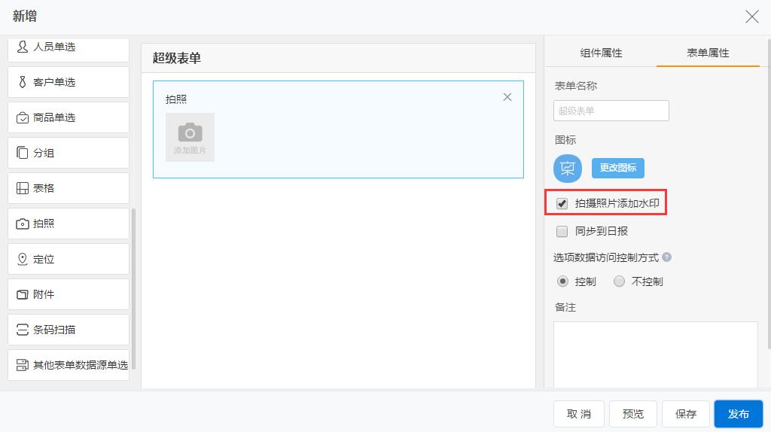771x432 pixels.
Task: Select the 客户单选 component icon
Action: [23, 82]
